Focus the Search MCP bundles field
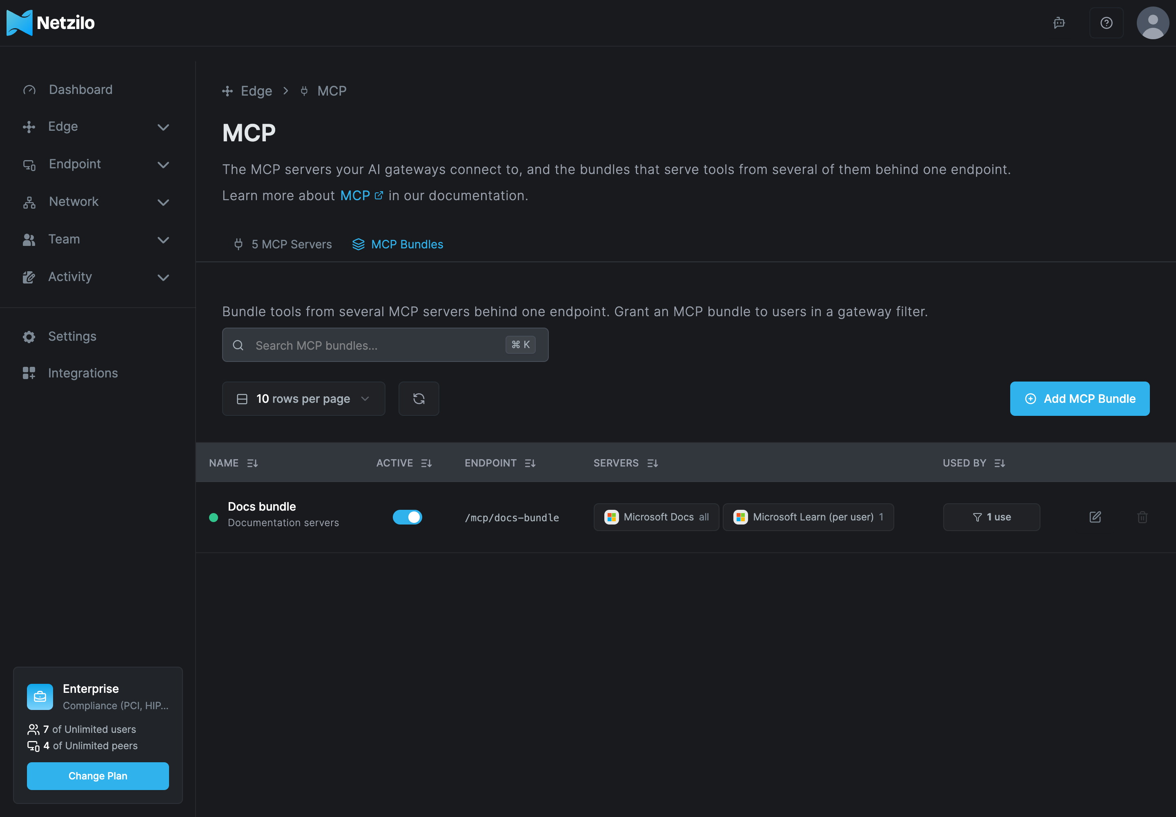The image size is (1176, 817). (385, 345)
